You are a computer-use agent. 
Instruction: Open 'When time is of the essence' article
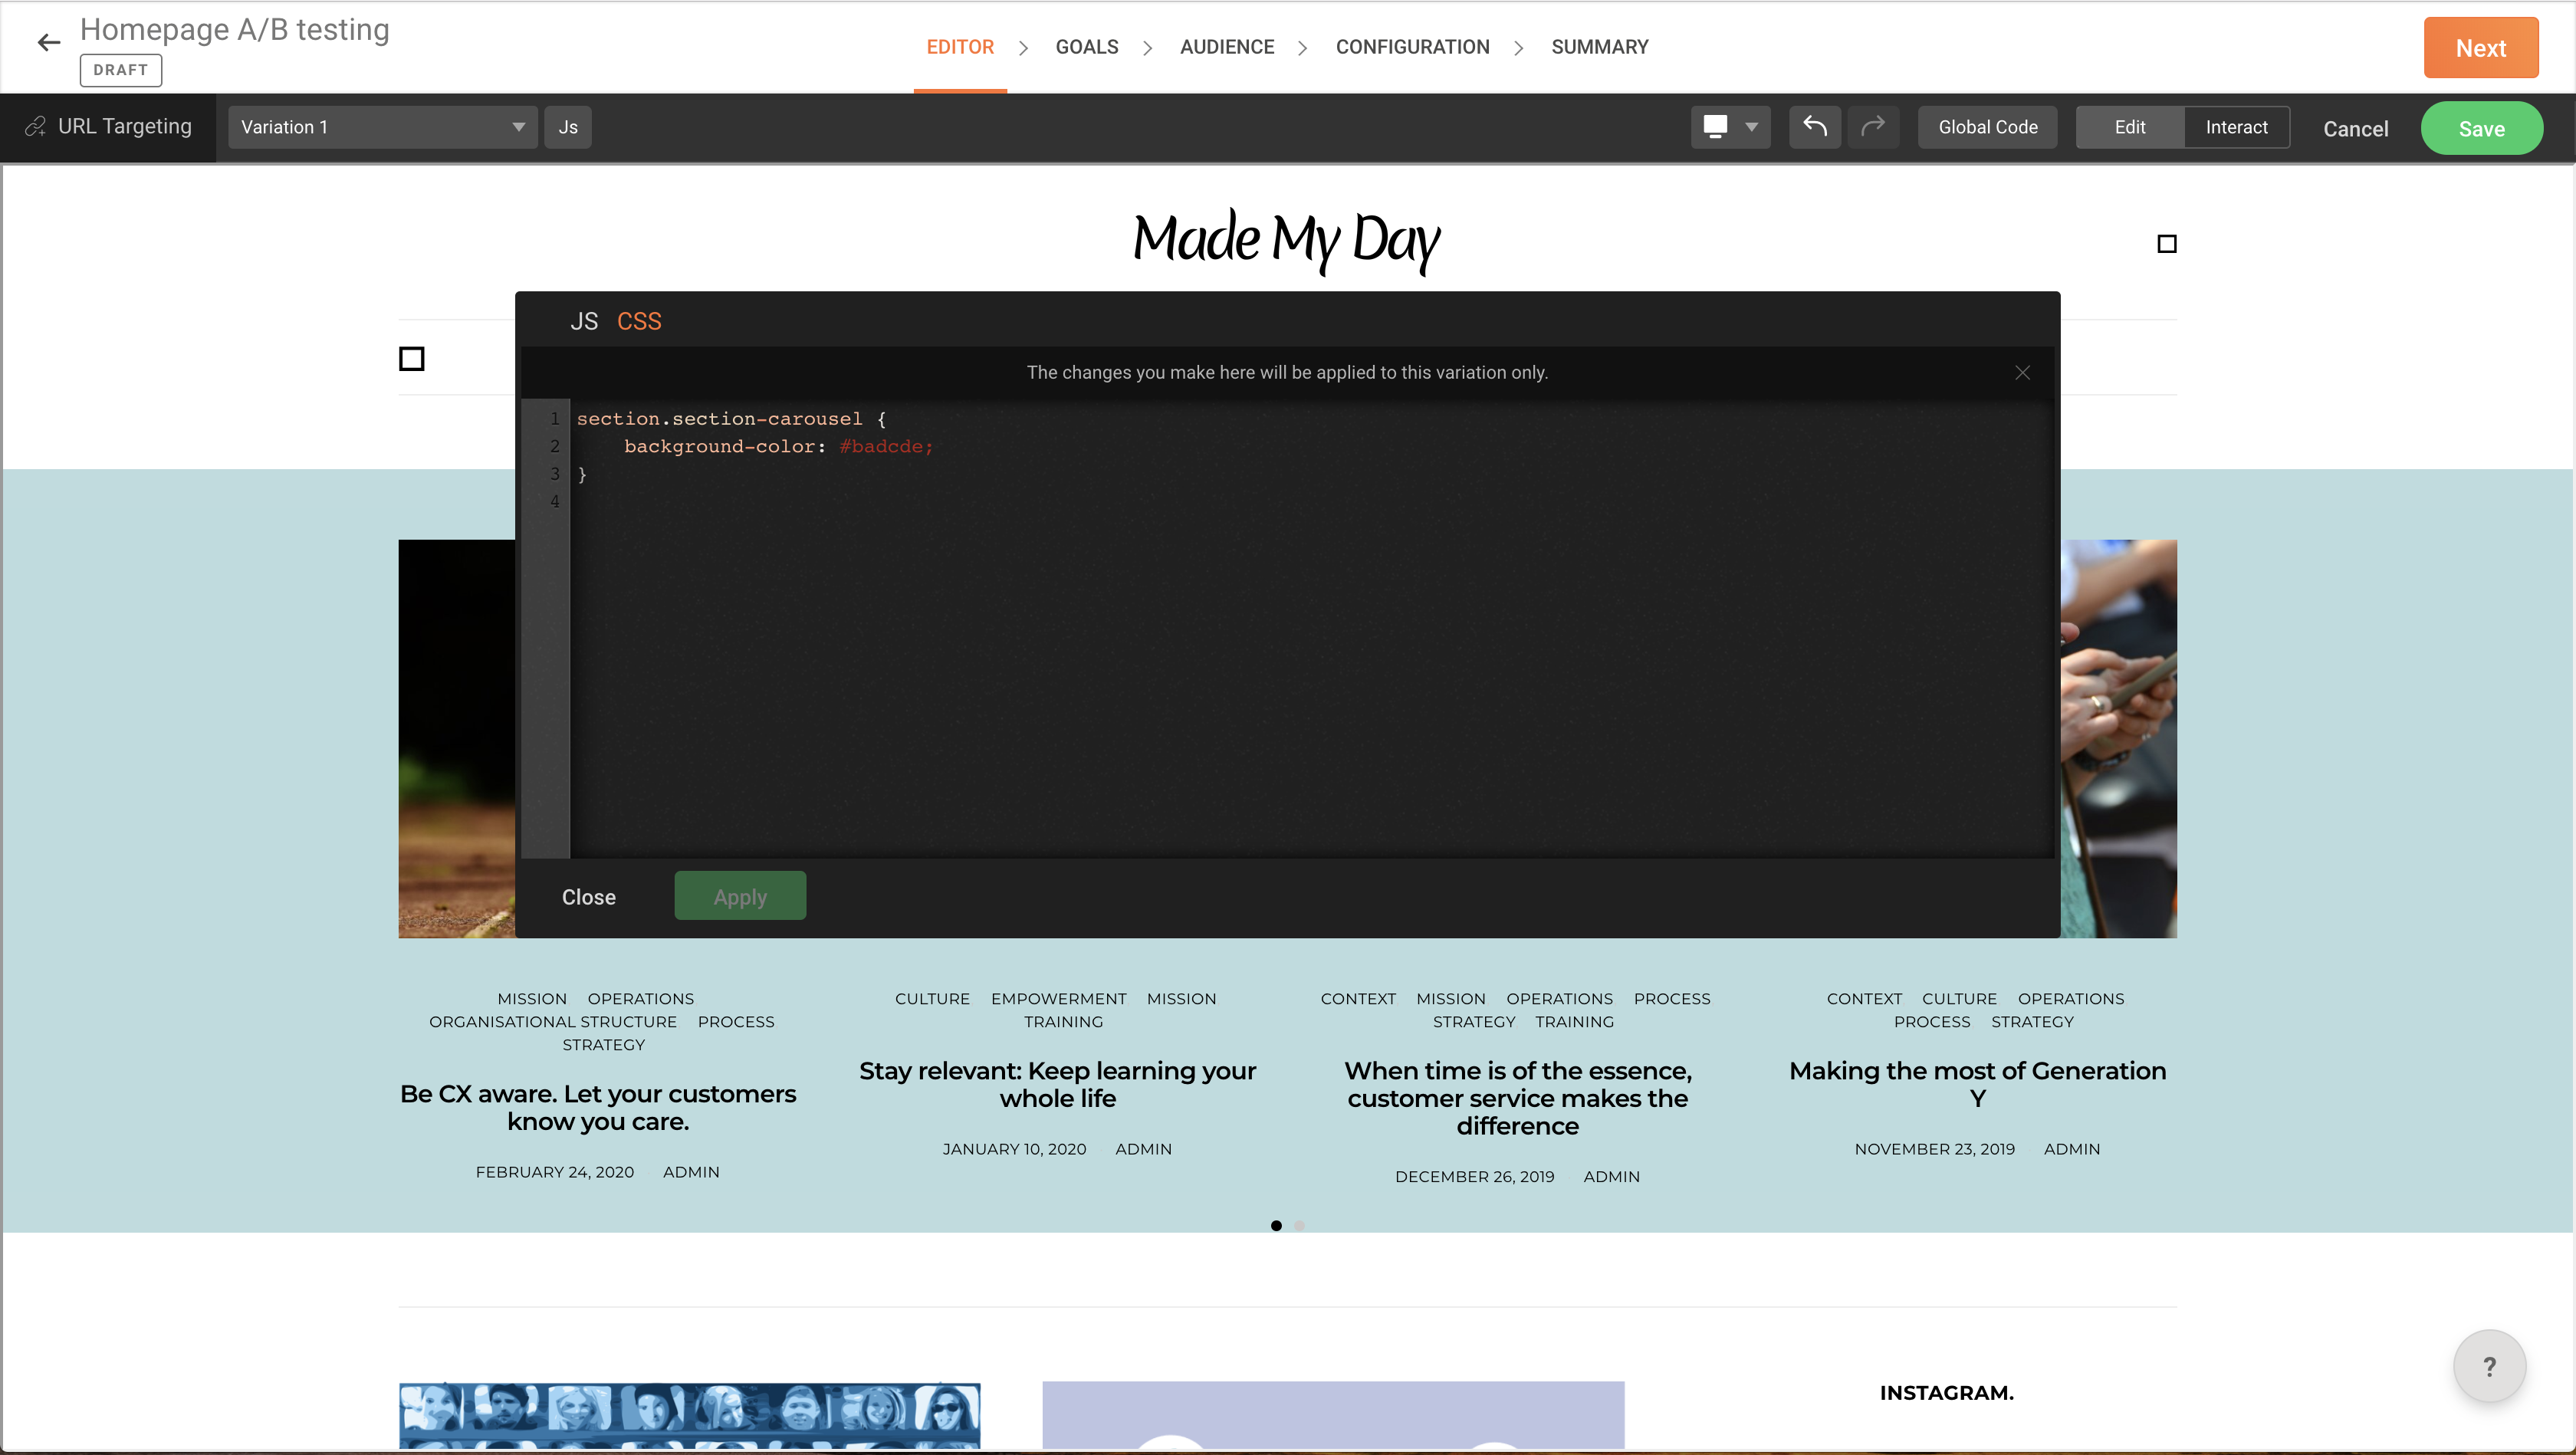click(1517, 1098)
